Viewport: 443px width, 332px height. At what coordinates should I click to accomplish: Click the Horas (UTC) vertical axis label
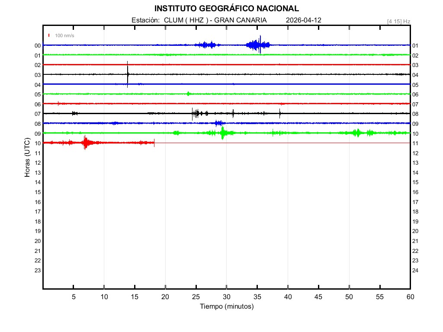28,158
